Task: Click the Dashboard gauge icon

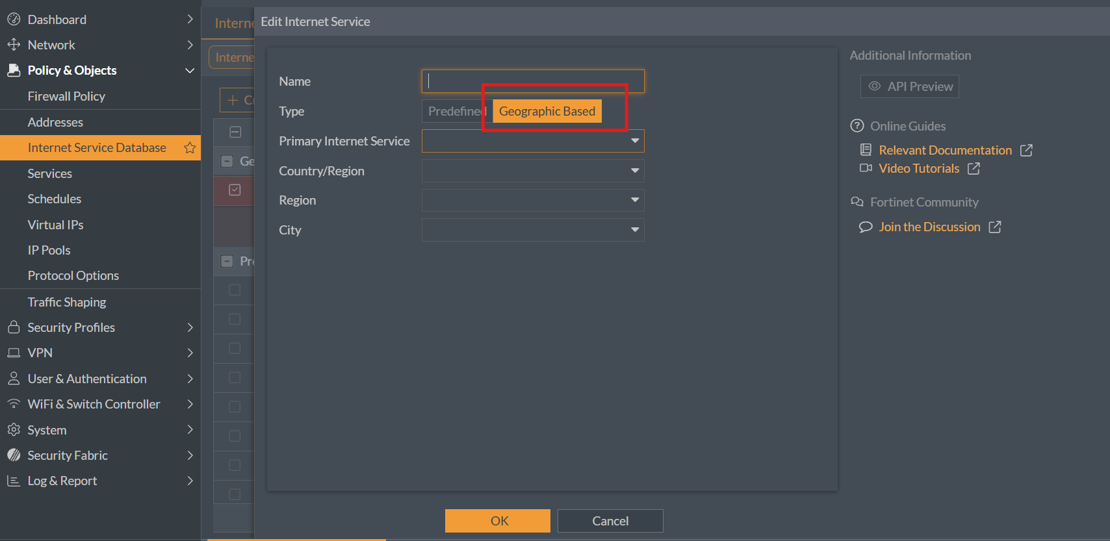Action: tap(14, 19)
